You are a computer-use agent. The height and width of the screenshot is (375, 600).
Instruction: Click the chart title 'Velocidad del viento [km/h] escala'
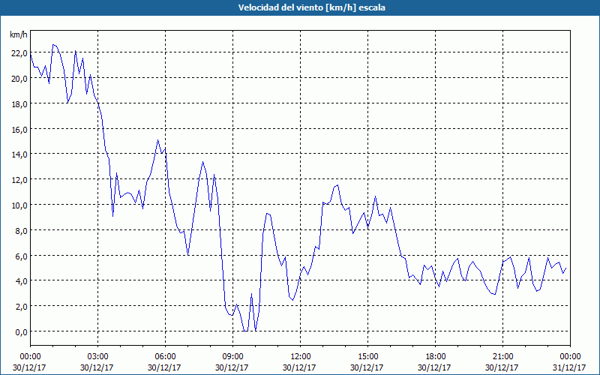(311, 7)
